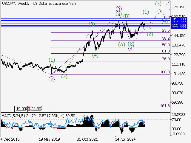Select the green (C) wave label

point(131,43)
